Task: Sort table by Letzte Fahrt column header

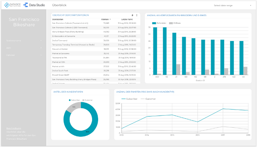Action: tap(127, 19)
